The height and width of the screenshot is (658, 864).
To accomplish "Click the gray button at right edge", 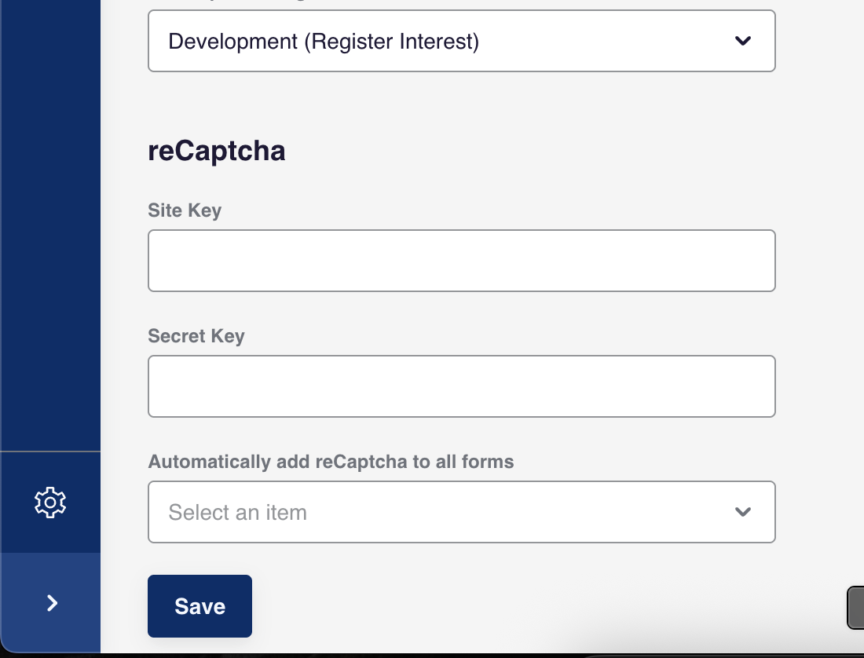I will (855, 607).
